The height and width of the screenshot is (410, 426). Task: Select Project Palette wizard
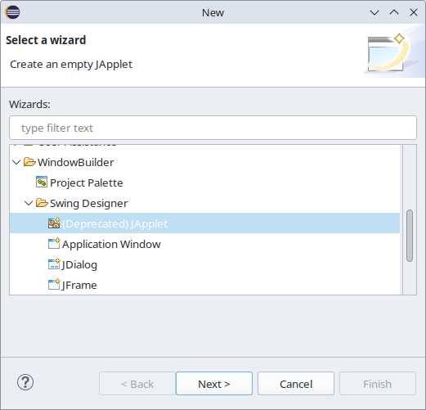[x=87, y=182]
